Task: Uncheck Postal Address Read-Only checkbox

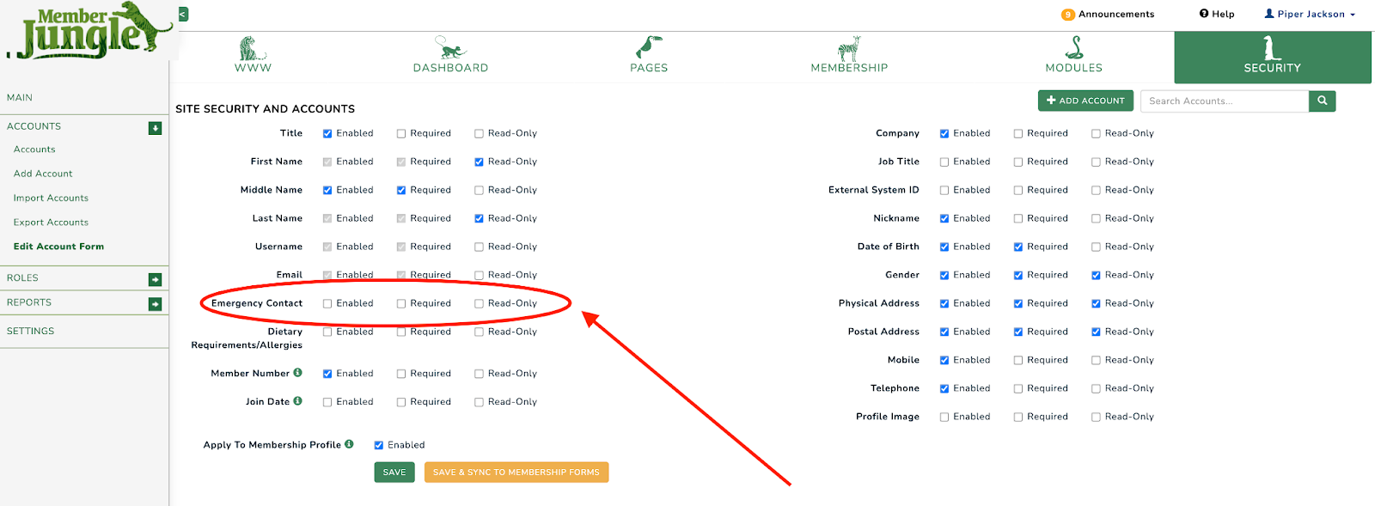Action: click(x=1096, y=332)
